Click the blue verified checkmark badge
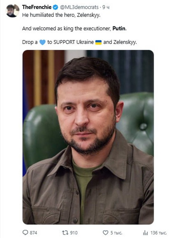This screenshot has width=171, height=238. [55, 7]
